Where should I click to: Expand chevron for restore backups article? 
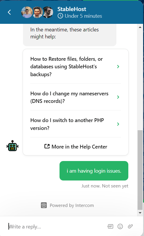coord(118,67)
